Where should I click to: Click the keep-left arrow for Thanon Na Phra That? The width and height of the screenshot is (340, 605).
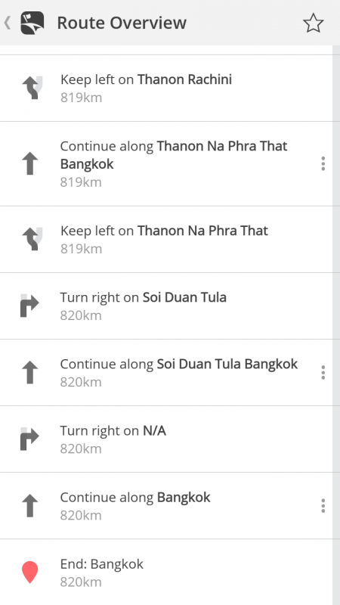tap(32, 239)
